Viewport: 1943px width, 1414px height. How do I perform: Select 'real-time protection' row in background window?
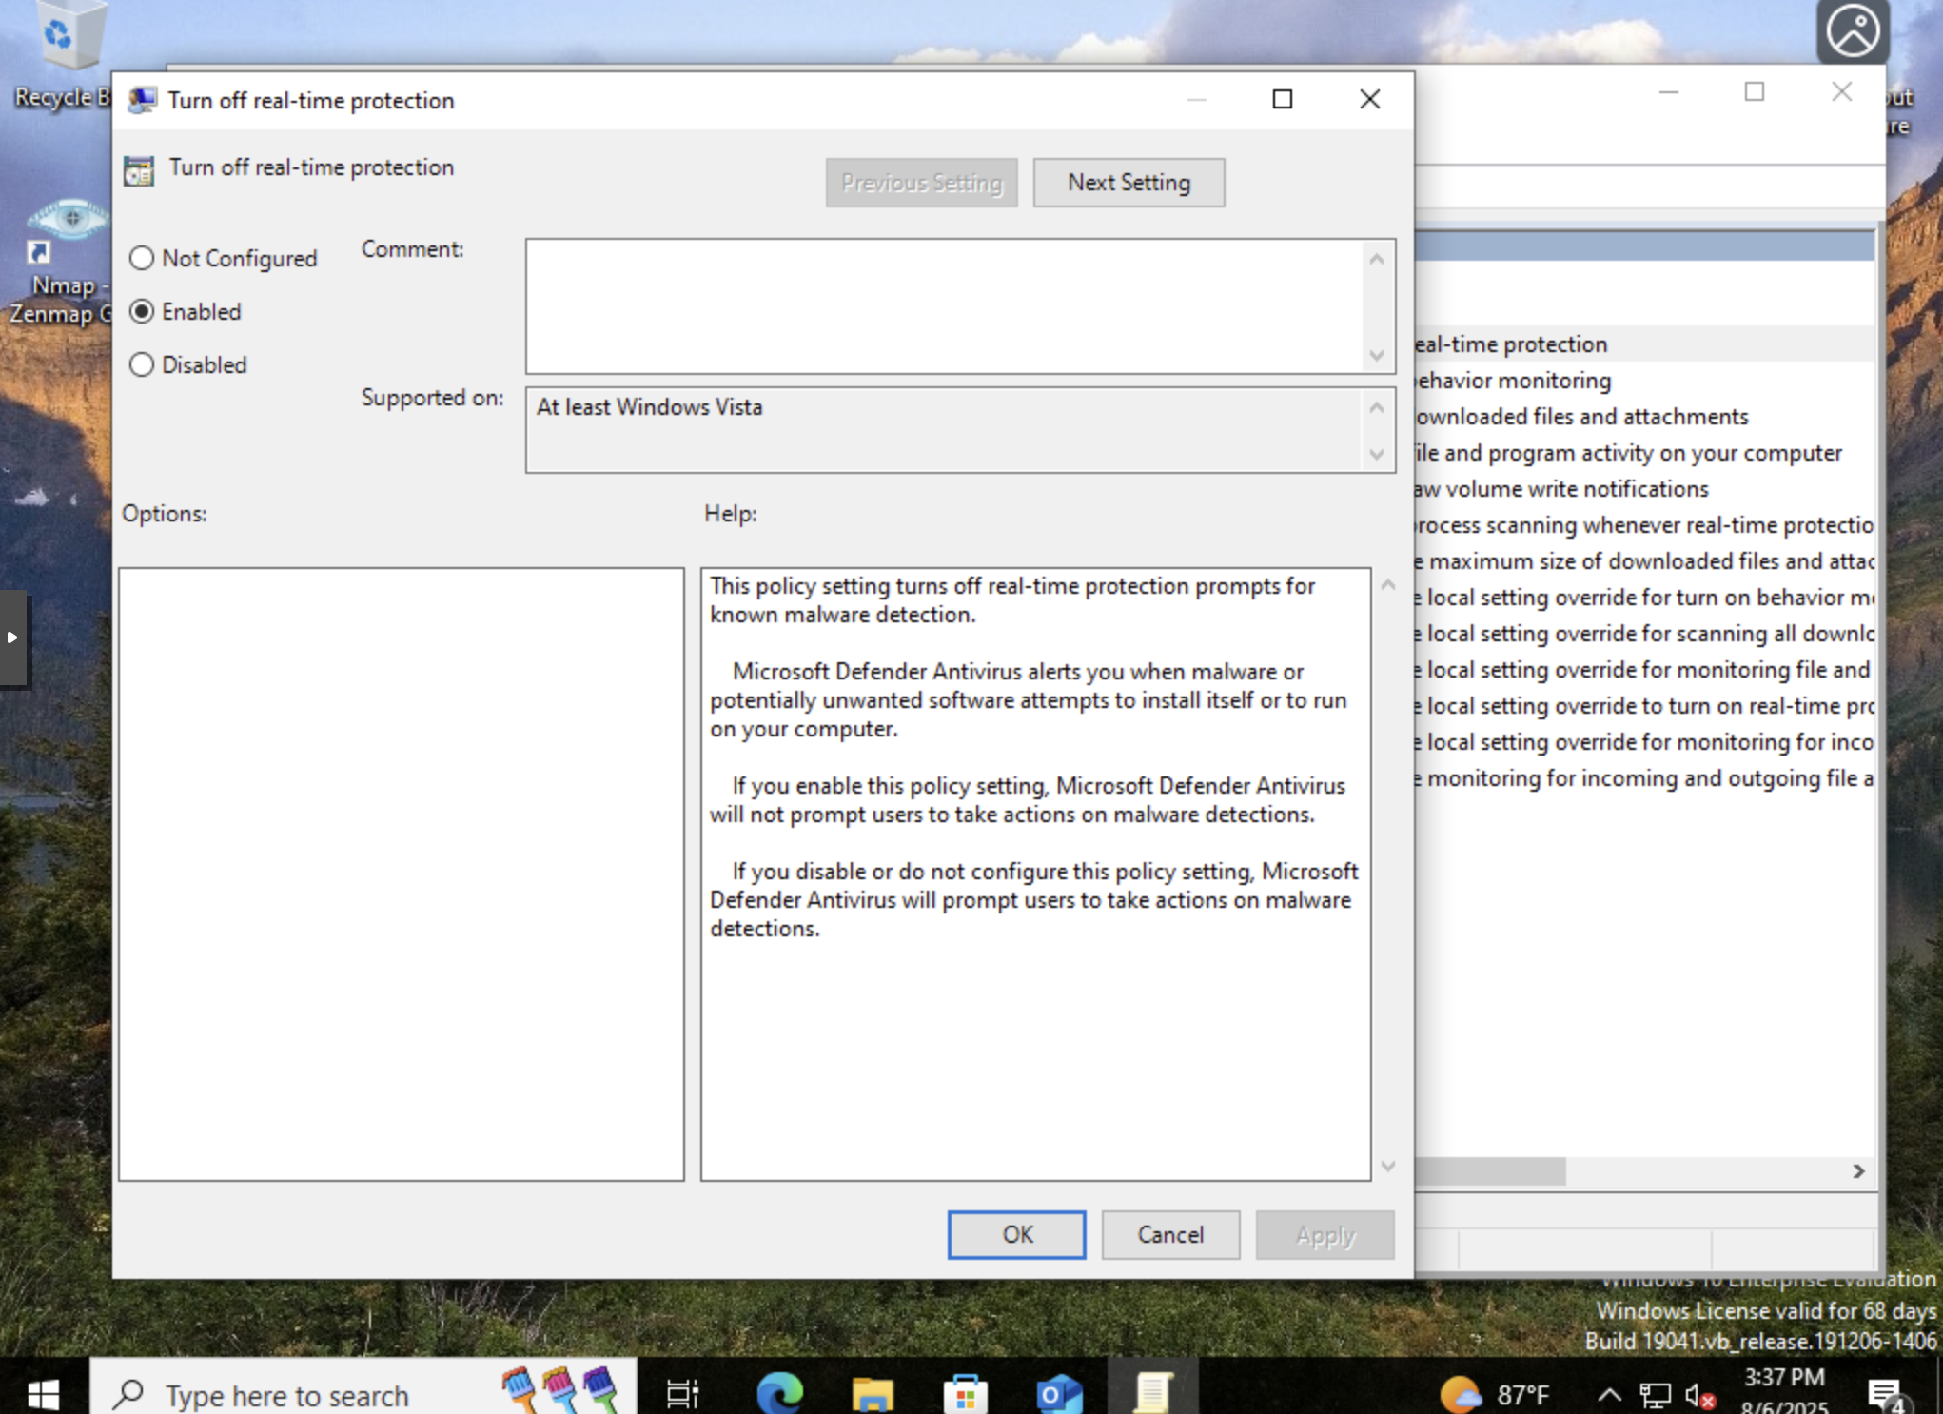click(1644, 344)
